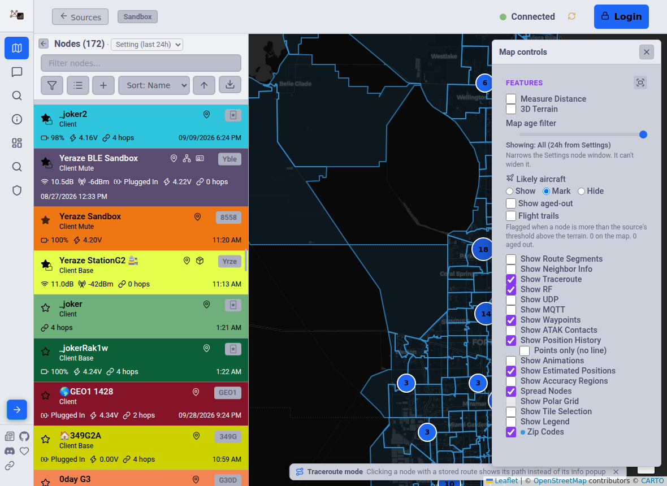Go back to Sources
The width and height of the screenshot is (667, 486).
[x=80, y=17]
